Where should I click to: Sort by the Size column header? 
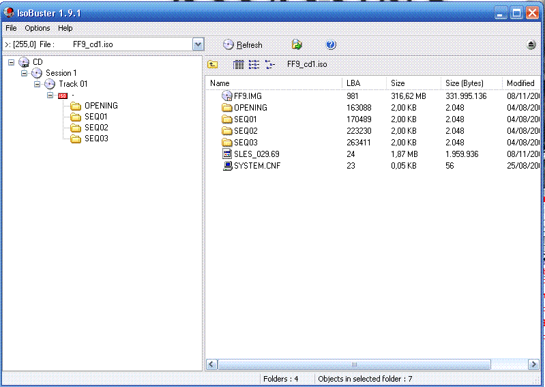[413, 83]
